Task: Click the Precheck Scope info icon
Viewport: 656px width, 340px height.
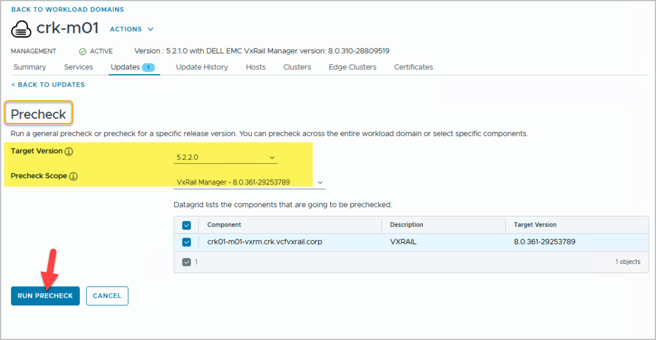Action: pos(73,176)
